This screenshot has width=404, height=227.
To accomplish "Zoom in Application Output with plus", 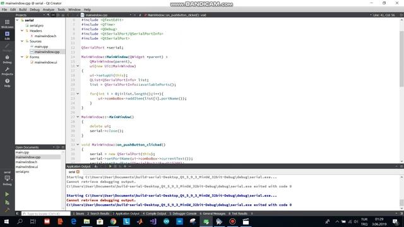I will [125, 166].
